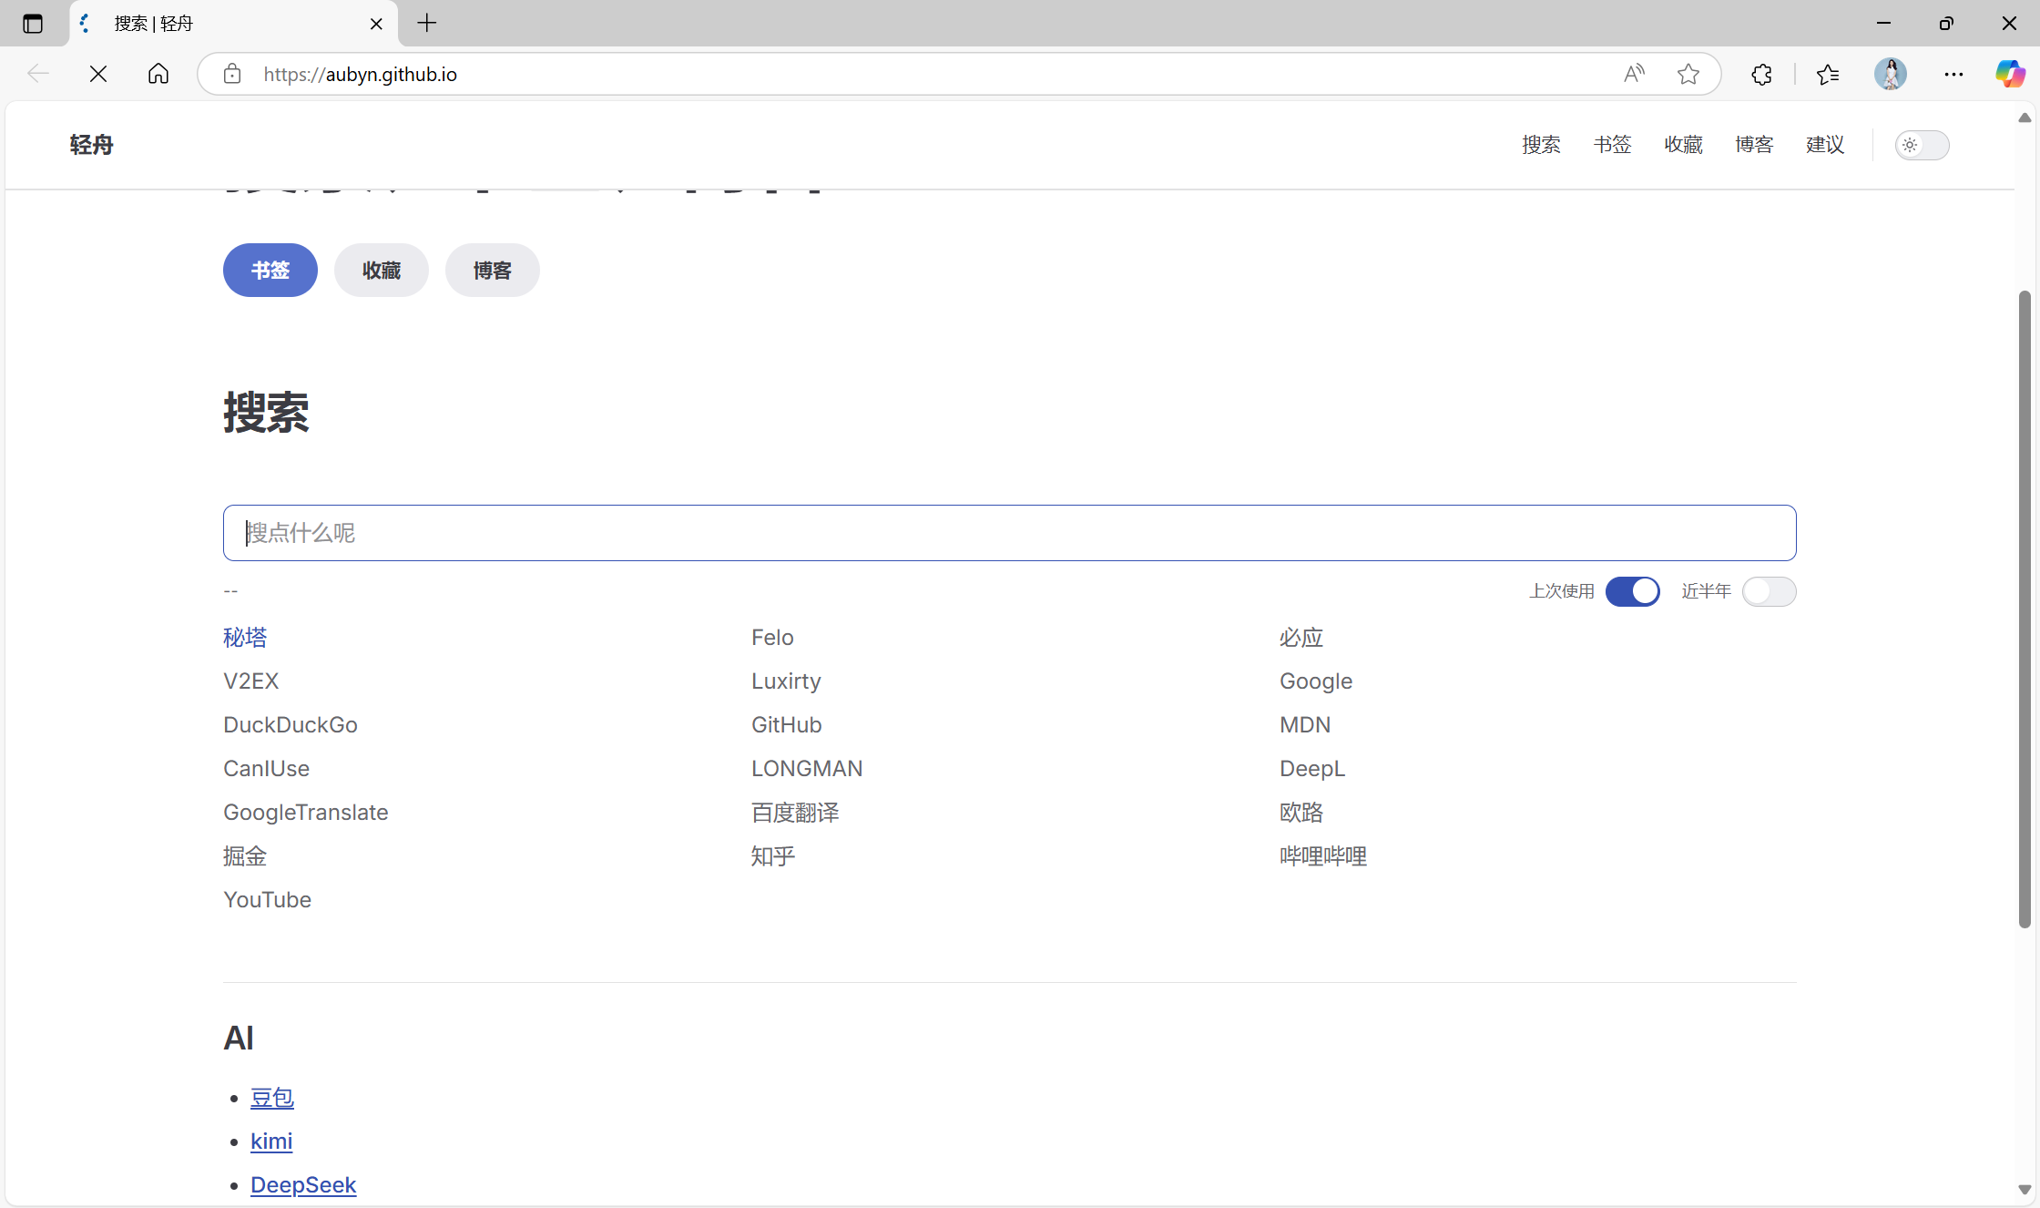
Task: Open 收藏 in the top navigation
Action: coord(1683,145)
